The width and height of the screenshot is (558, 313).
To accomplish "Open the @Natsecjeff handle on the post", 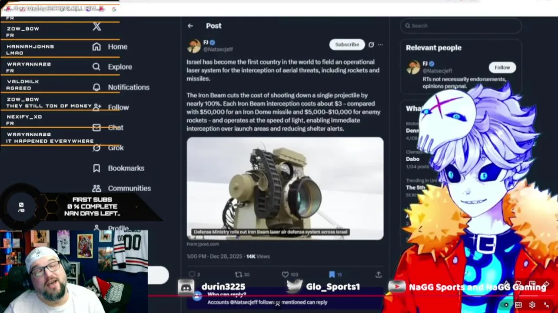I will (218, 49).
